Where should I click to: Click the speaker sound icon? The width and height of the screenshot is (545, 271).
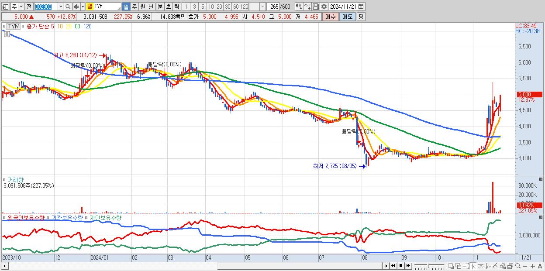[76, 7]
